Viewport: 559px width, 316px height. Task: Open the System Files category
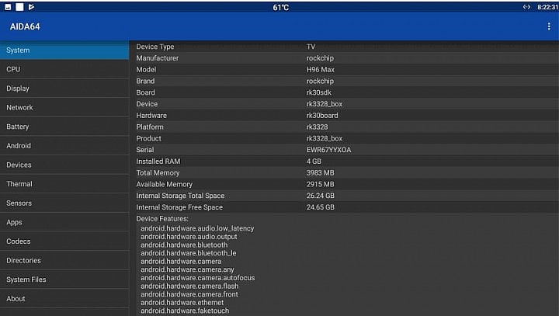(x=64, y=280)
